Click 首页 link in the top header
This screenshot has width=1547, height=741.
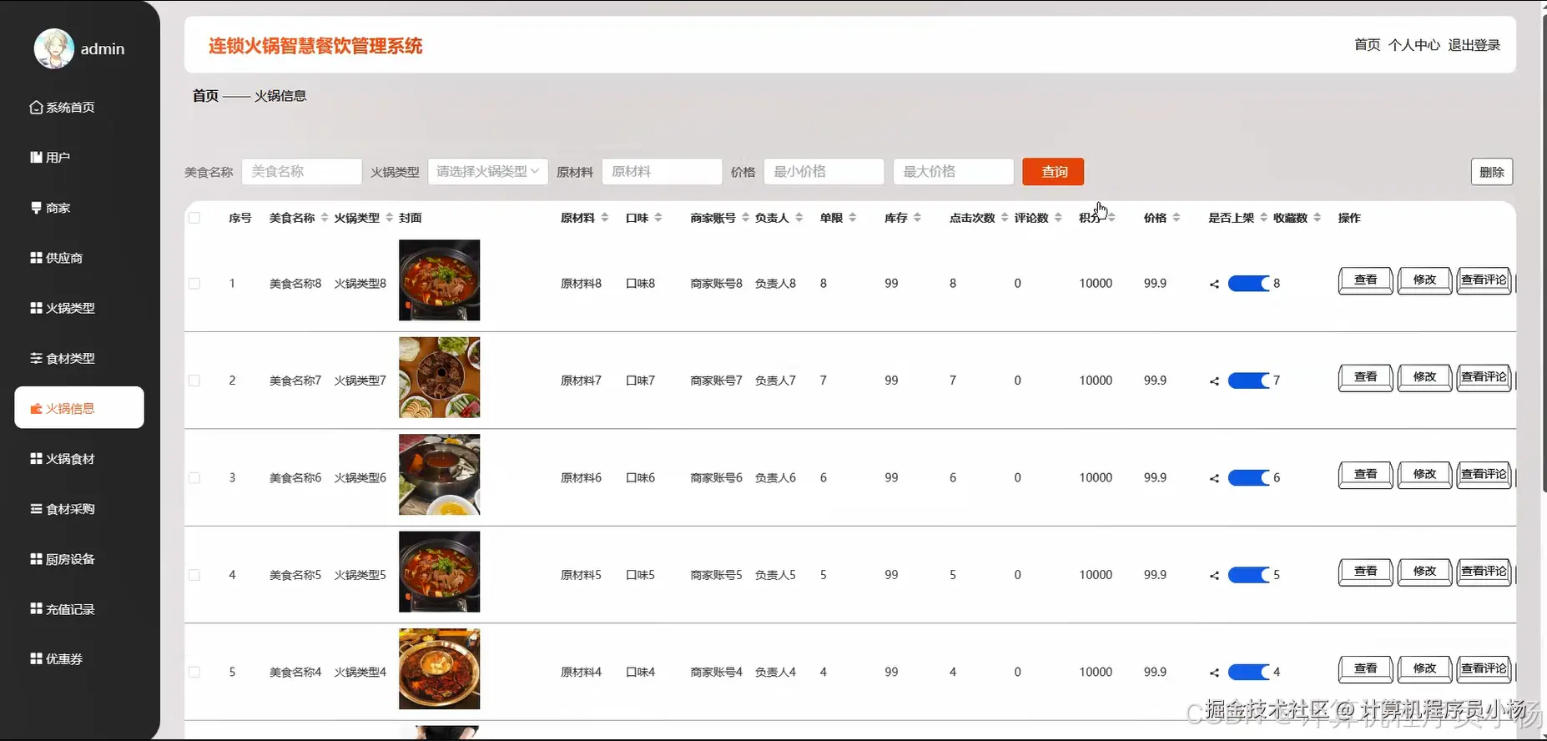pos(1368,45)
